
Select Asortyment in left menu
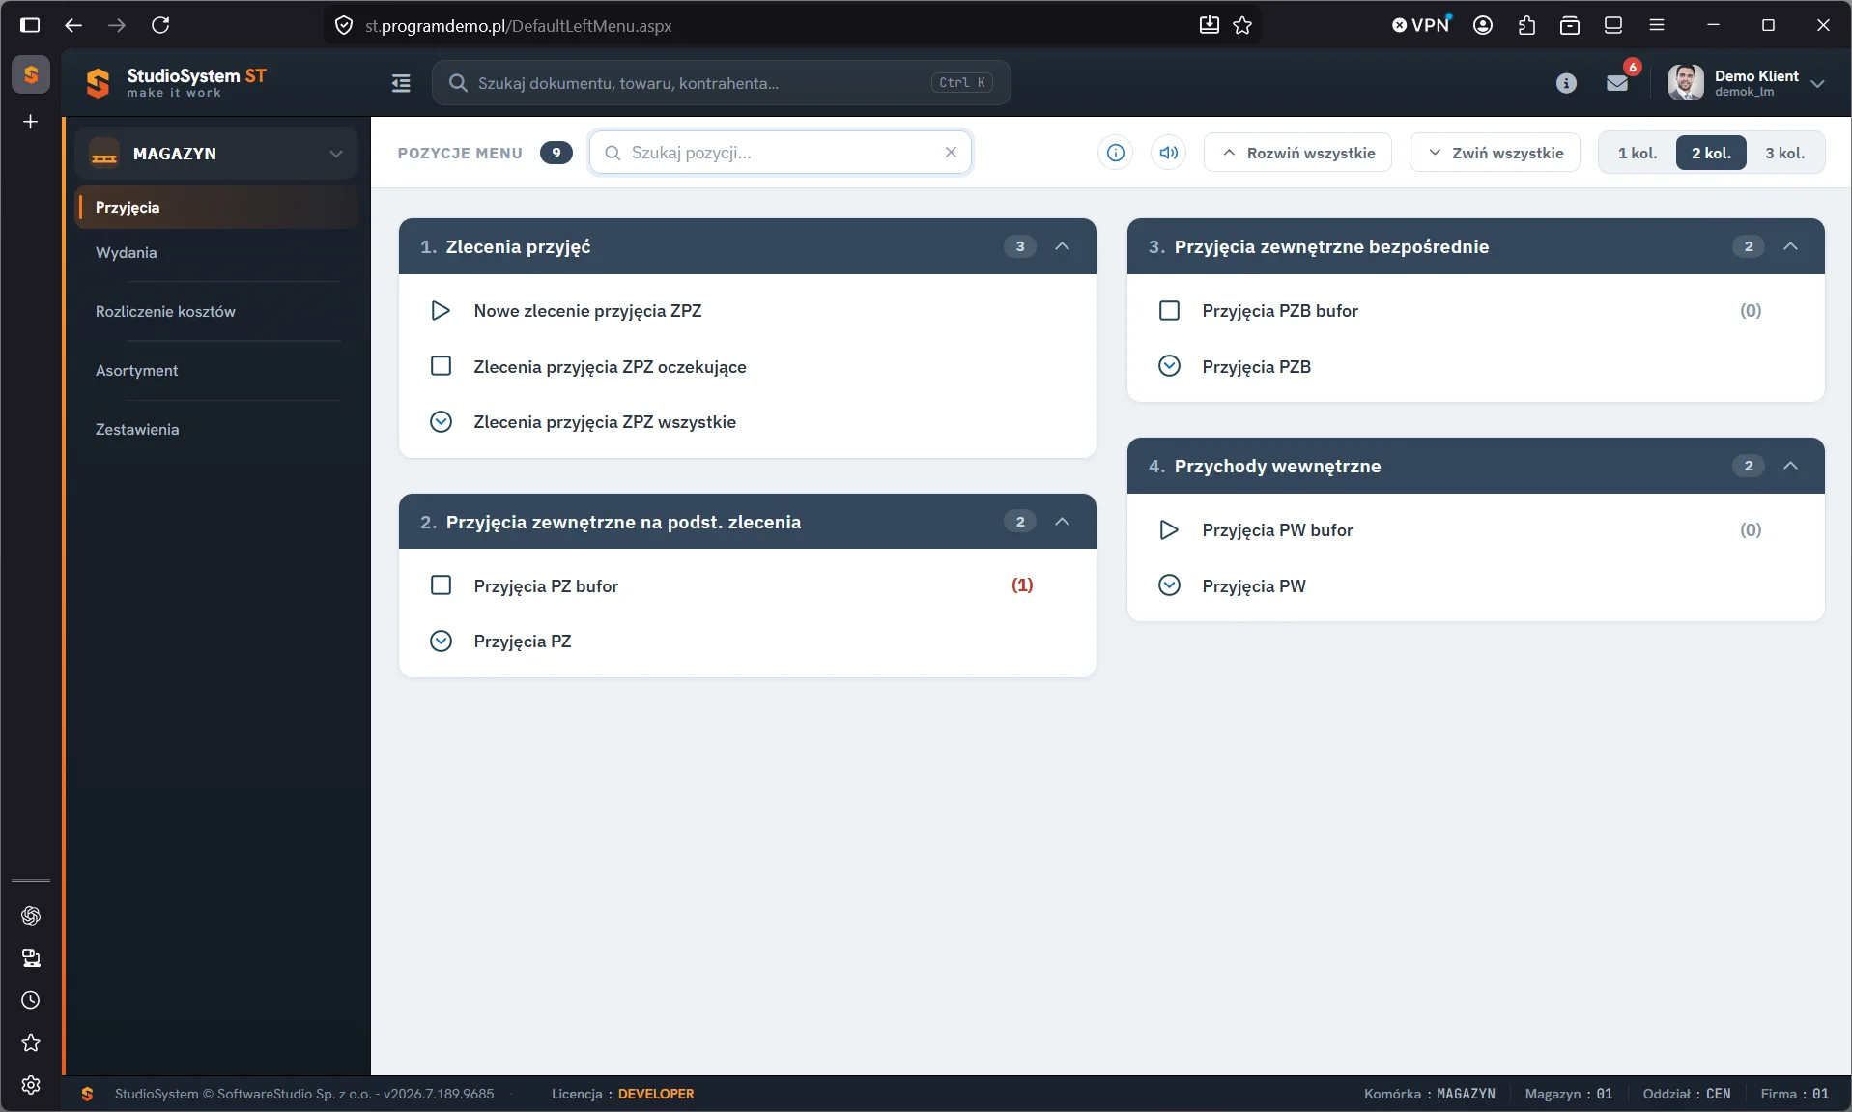136,370
